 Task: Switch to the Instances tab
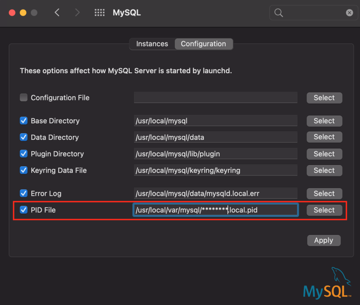pos(152,44)
